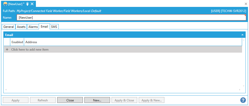
Task: Open the Assets tab
Action: click(21, 27)
